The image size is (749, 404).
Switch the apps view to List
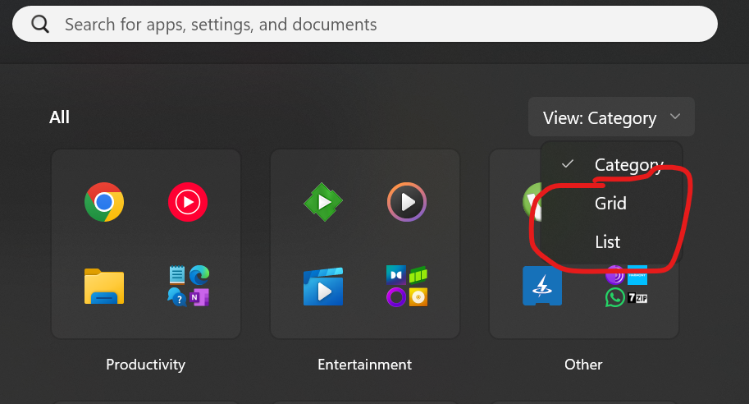611,242
